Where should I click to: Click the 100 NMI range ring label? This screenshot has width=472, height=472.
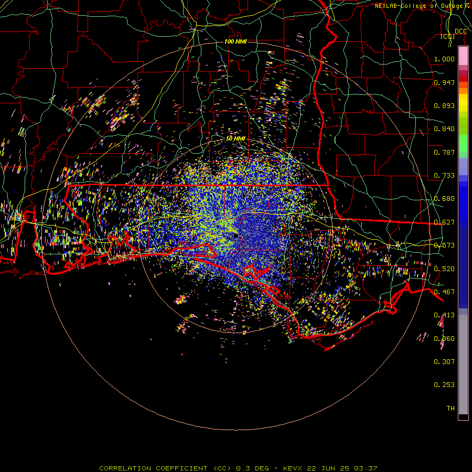coord(235,41)
